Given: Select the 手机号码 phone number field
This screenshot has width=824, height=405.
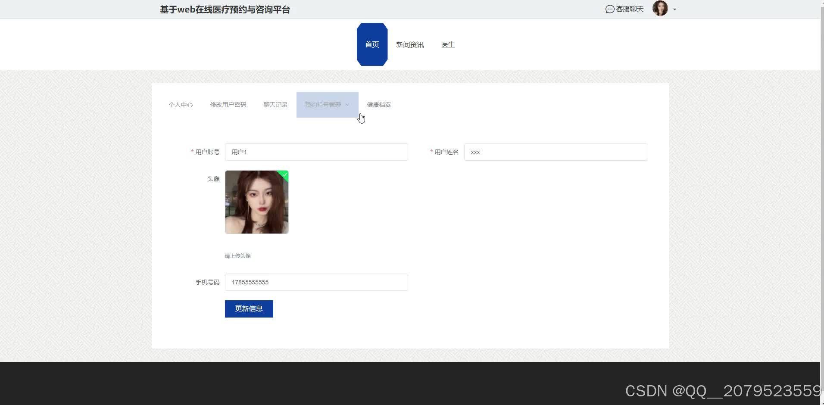Looking at the screenshot, I should [x=316, y=282].
